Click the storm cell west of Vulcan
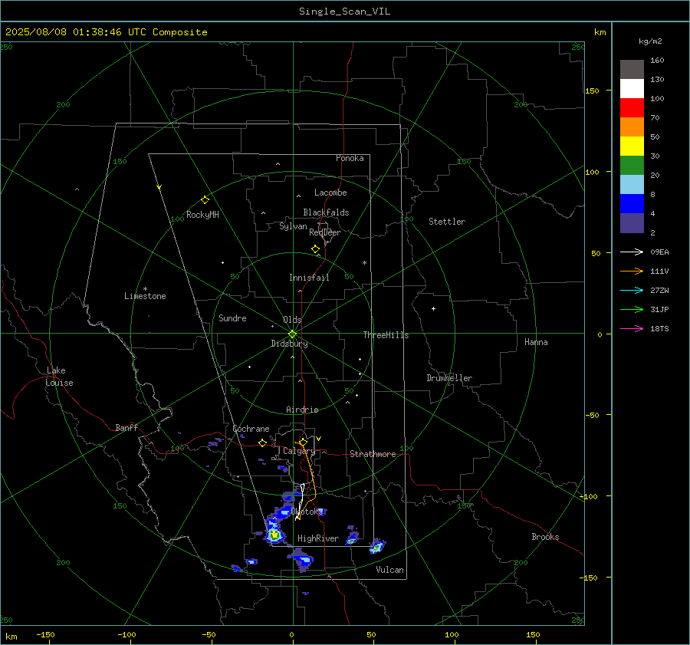Image resolution: width=690 pixels, height=645 pixels. [377, 546]
